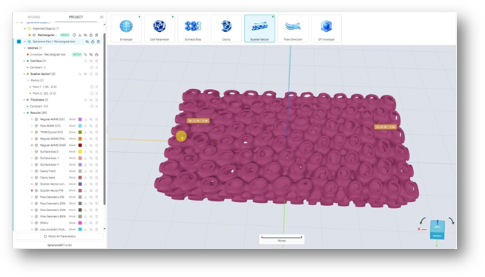The height and width of the screenshot is (277, 485).
Task: Collapse the Scatter Vector1 group
Action: [24, 74]
